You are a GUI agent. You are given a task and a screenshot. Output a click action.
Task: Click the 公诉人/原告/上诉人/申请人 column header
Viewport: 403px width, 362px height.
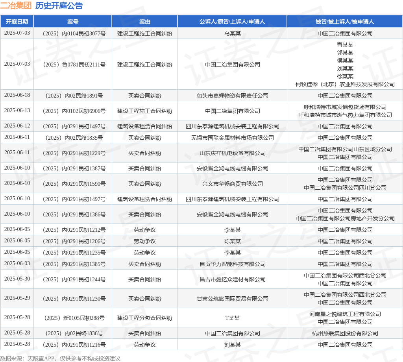coord(232,22)
